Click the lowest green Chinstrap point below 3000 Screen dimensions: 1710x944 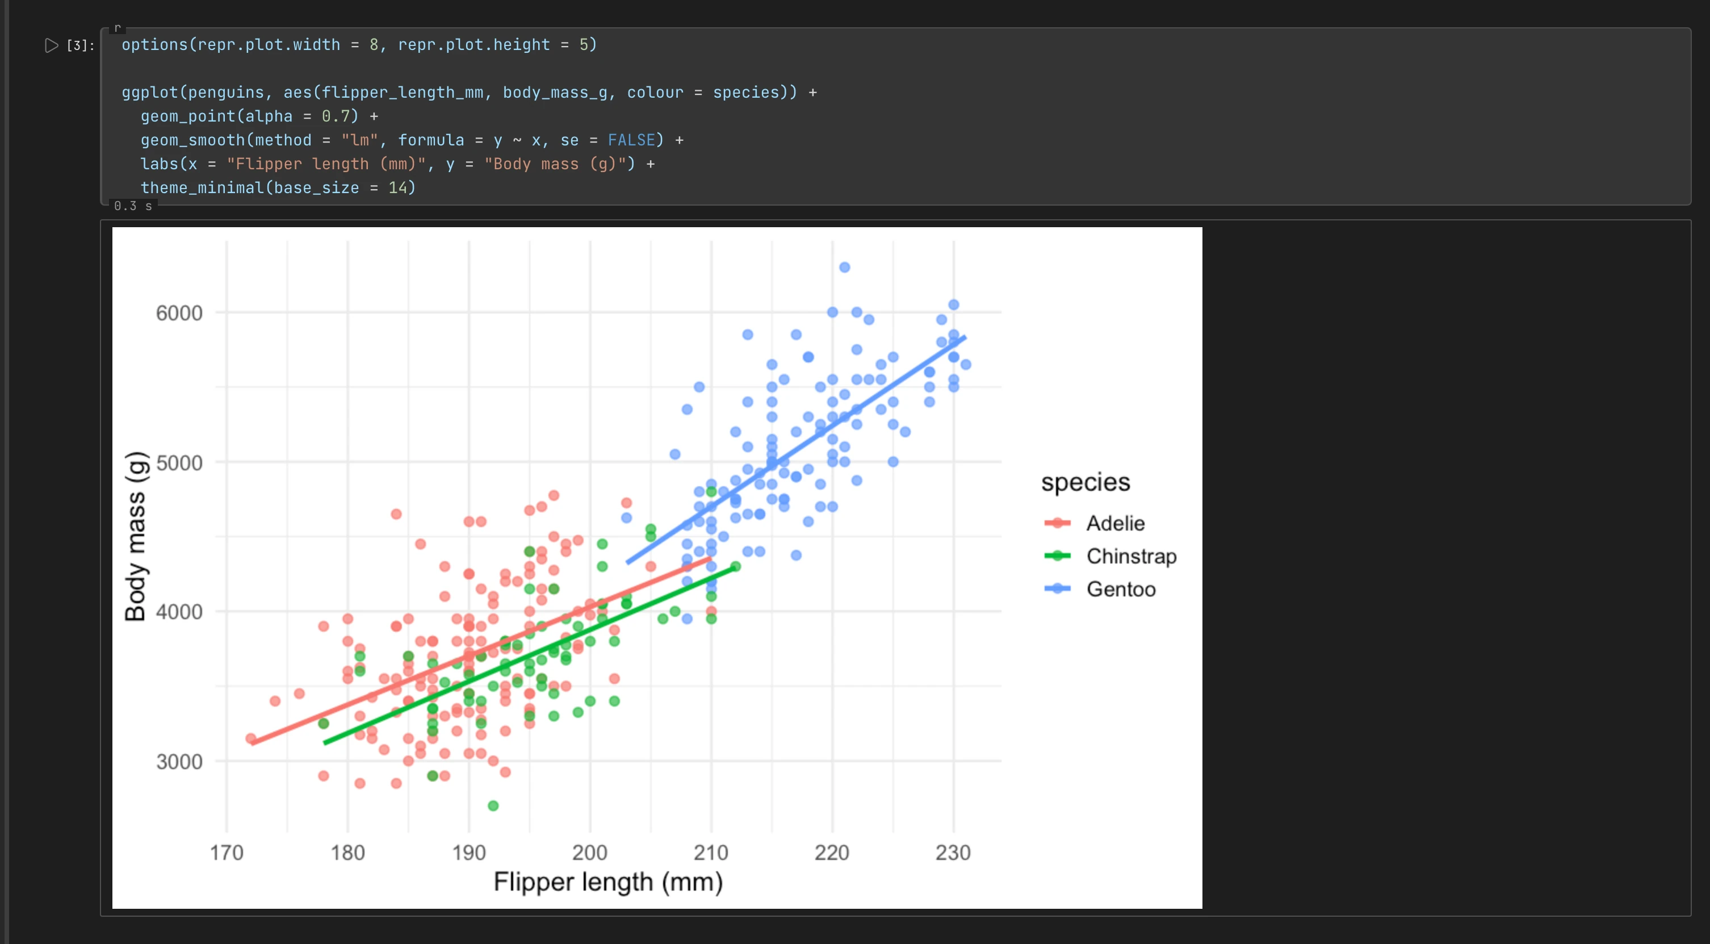tap(493, 806)
